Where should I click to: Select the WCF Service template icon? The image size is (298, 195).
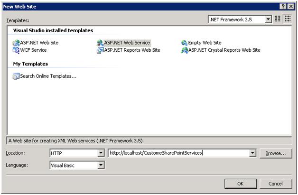point(16,50)
